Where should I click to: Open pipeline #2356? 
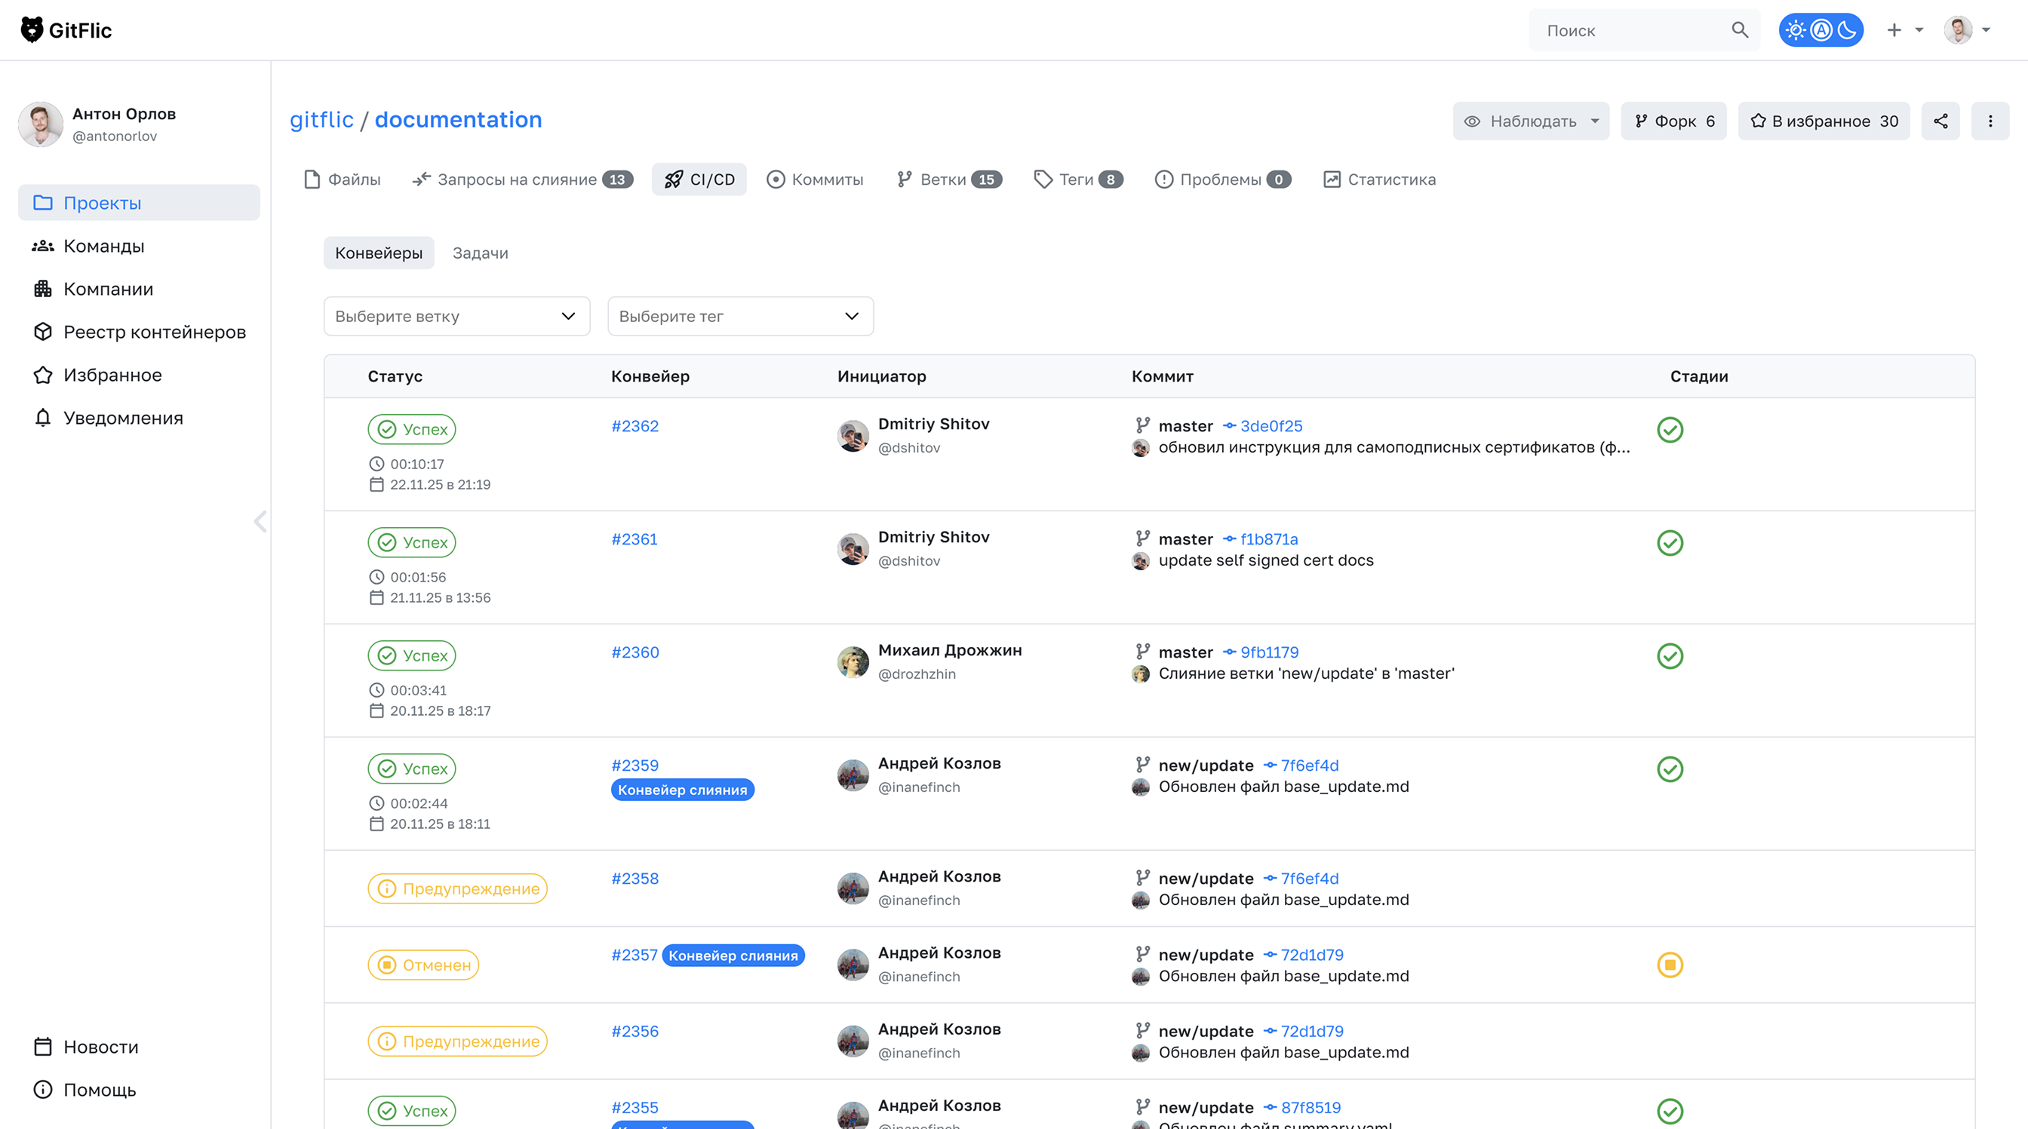(635, 1031)
